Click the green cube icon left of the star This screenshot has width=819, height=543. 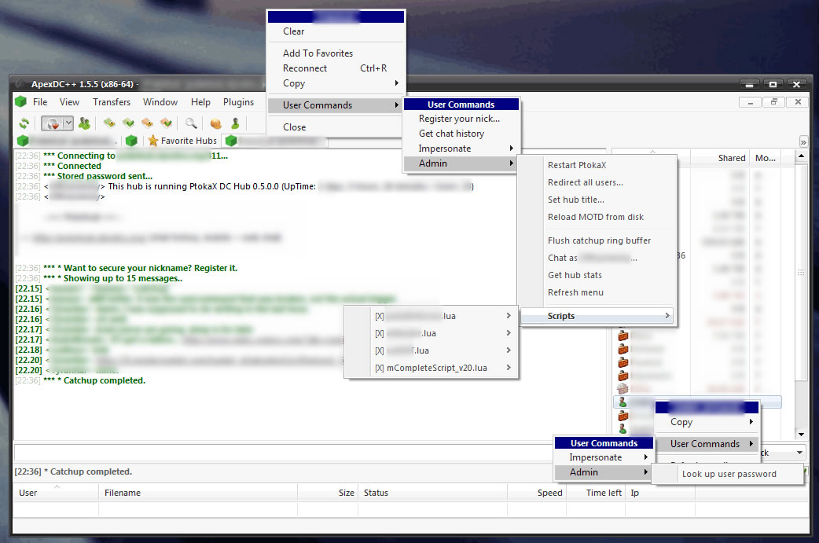(131, 141)
